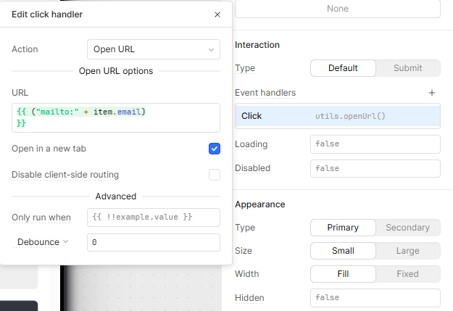Click the Loading value field
This screenshot has width=453, height=311.
[375, 144]
